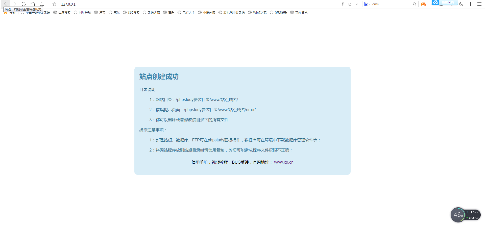
Task: Click the address bar showing cms
Action: pos(376,4)
